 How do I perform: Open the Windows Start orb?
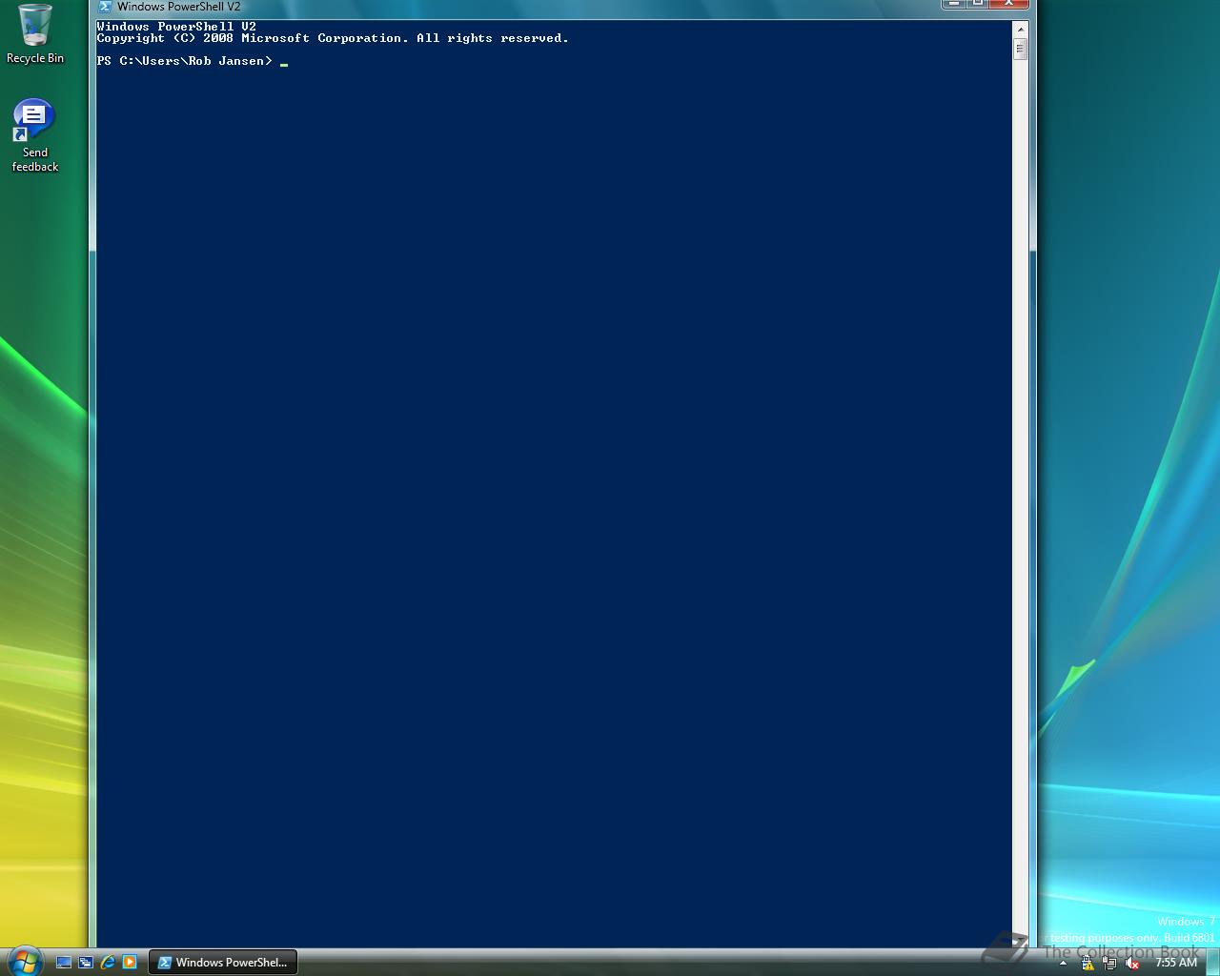click(24, 960)
